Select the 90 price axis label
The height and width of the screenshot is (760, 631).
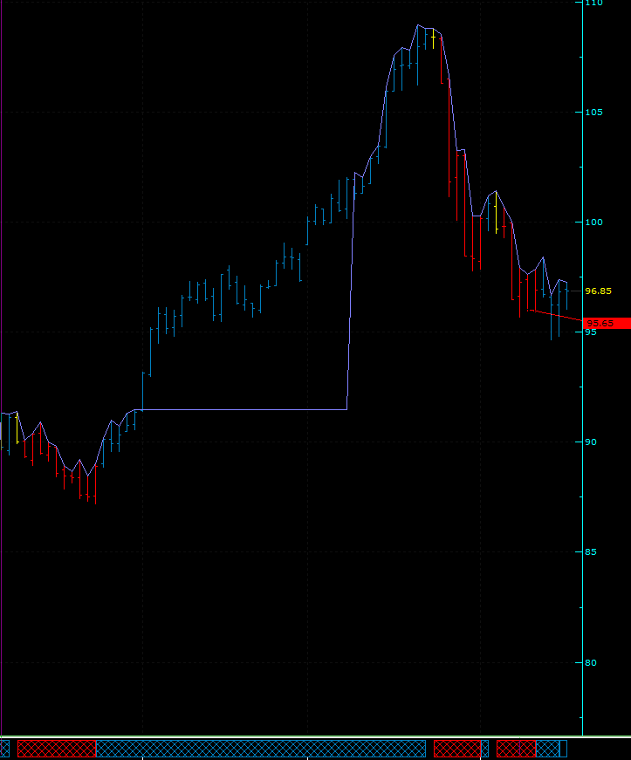click(591, 442)
